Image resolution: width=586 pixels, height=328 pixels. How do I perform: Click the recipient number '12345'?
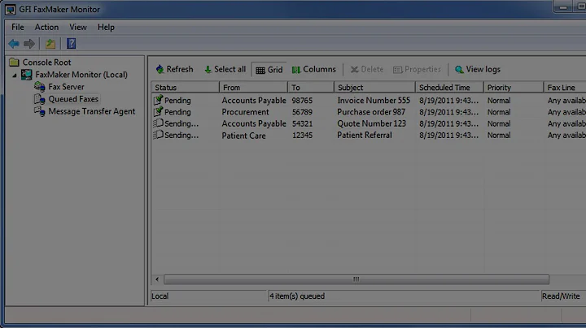(x=302, y=135)
